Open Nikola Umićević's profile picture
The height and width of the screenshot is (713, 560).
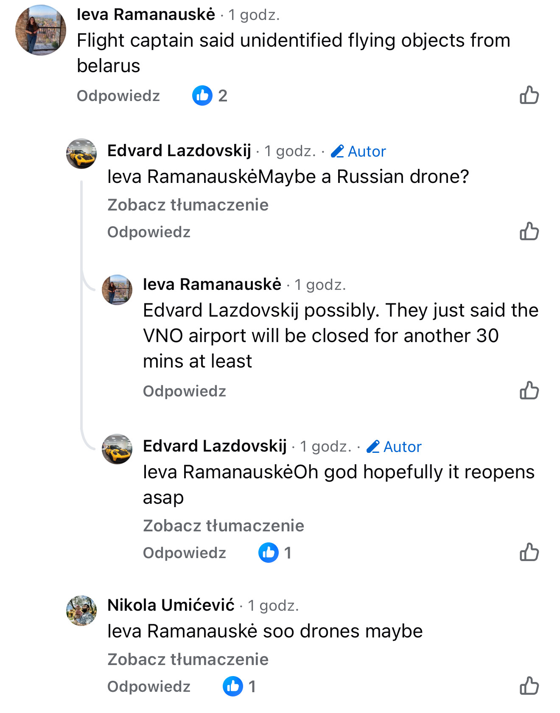(81, 611)
